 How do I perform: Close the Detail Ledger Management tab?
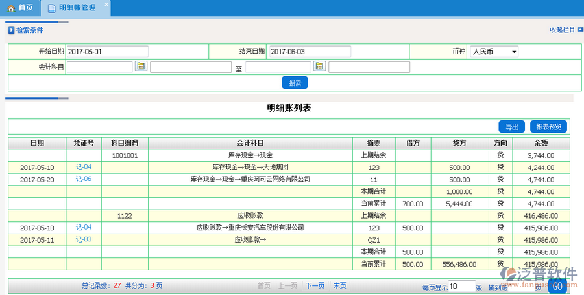pos(106,4)
